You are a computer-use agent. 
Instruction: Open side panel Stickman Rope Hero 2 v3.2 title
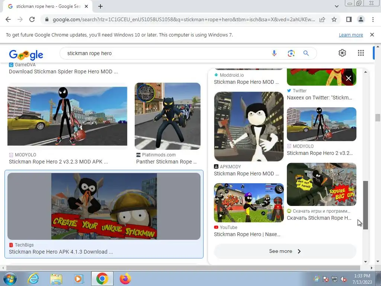tap(320, 153)
